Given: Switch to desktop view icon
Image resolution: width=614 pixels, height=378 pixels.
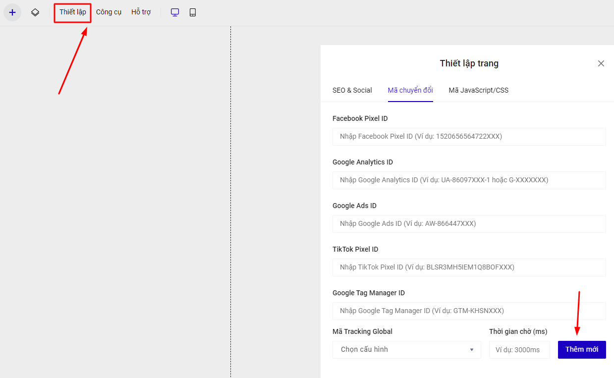Looking at the screenshot, I should point(175,12).
